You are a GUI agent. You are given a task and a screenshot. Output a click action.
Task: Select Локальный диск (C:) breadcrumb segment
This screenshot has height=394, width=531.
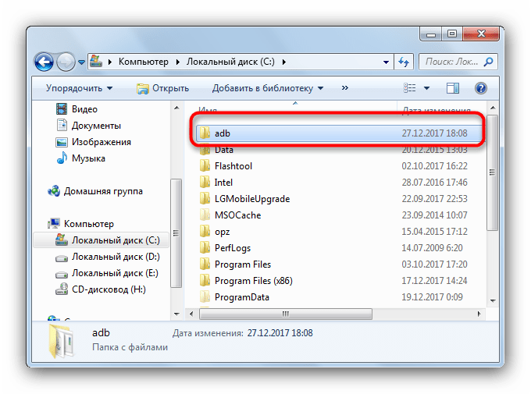click(x=230, y=62)
